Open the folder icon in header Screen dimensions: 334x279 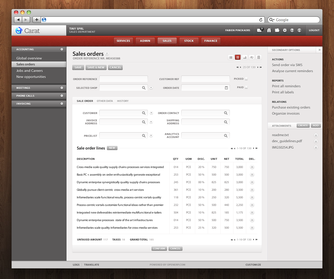[x=277, y=30]
